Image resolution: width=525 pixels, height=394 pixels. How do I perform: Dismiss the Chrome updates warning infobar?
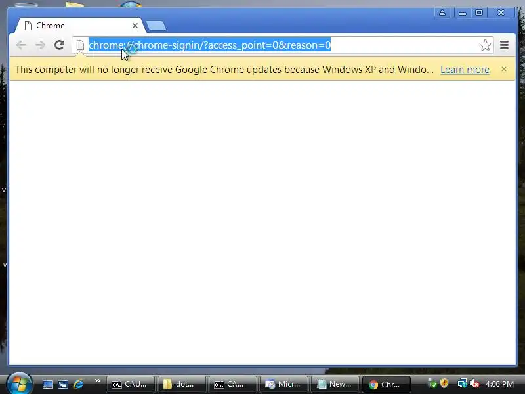(x=503, y=69)
